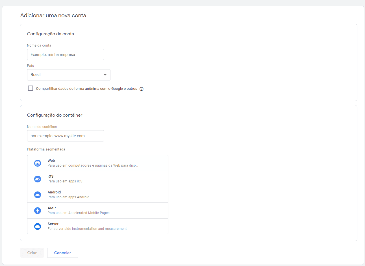
Task: Choose iOS 'Para uso em apps iOS' option
Action: coord(65,181)
